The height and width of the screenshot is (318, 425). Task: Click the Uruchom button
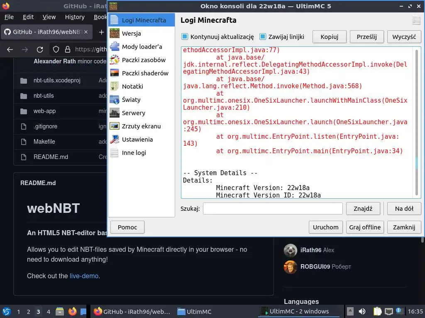click(325, 227)
